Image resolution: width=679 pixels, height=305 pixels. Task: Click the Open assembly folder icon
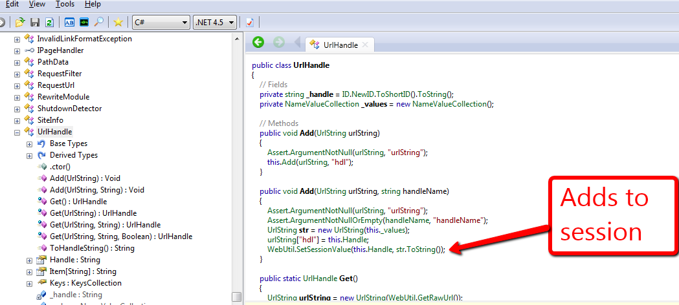tap(20, 22)
